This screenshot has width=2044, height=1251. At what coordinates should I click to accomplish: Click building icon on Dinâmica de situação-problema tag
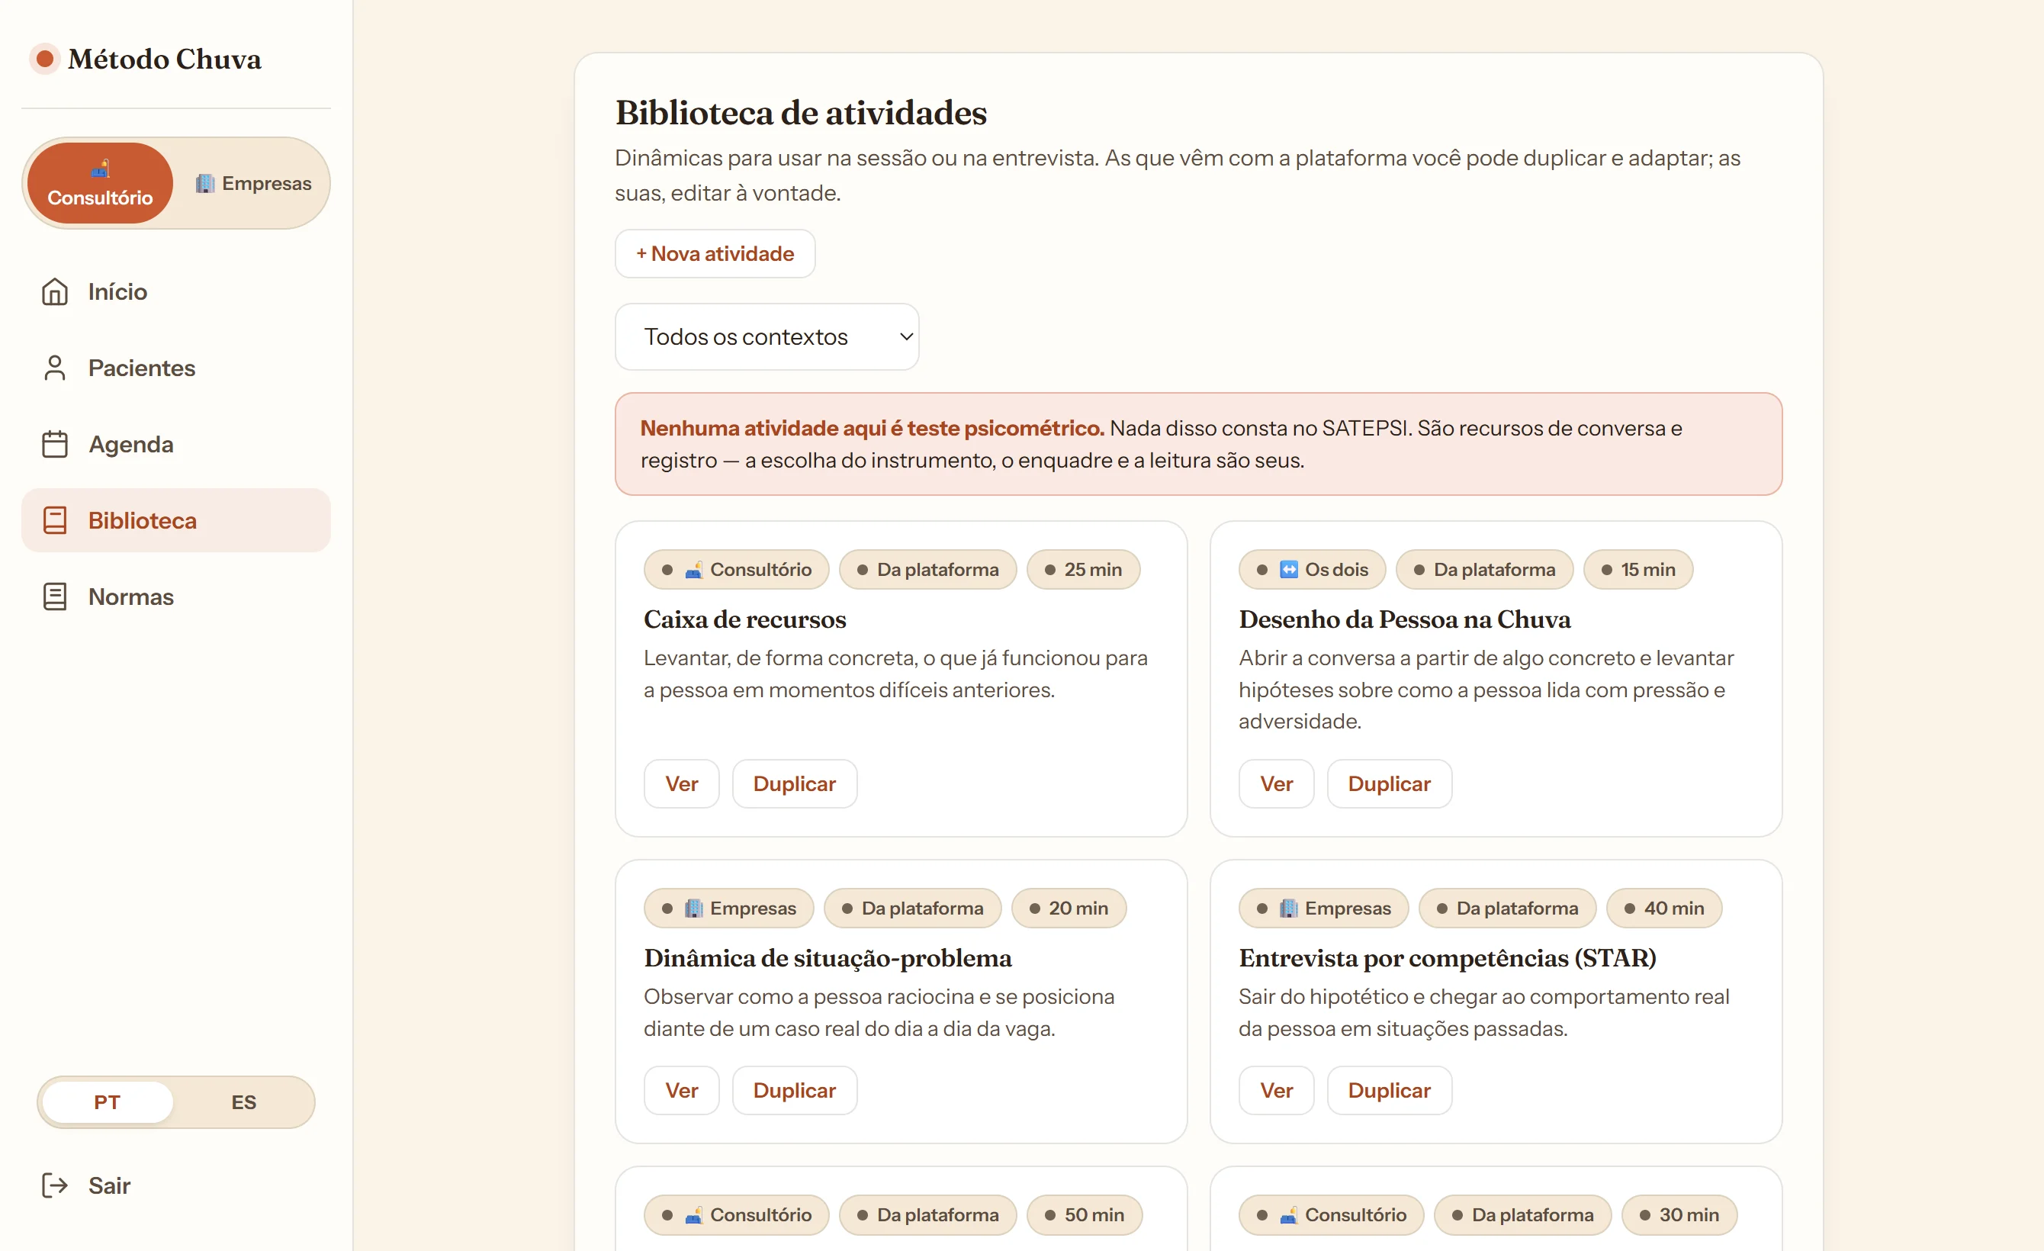[x=693, y=909]
